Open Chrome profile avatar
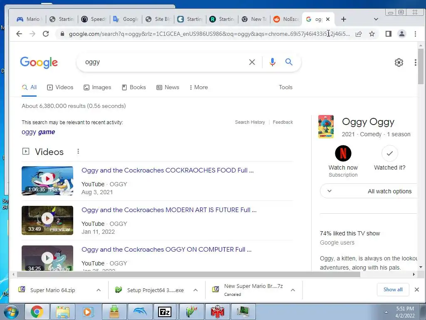Viewport: 426px width, 320px height. (401, 34)
